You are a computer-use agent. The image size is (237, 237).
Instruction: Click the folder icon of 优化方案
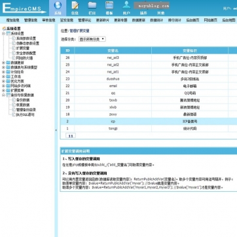tap(9, 81)
